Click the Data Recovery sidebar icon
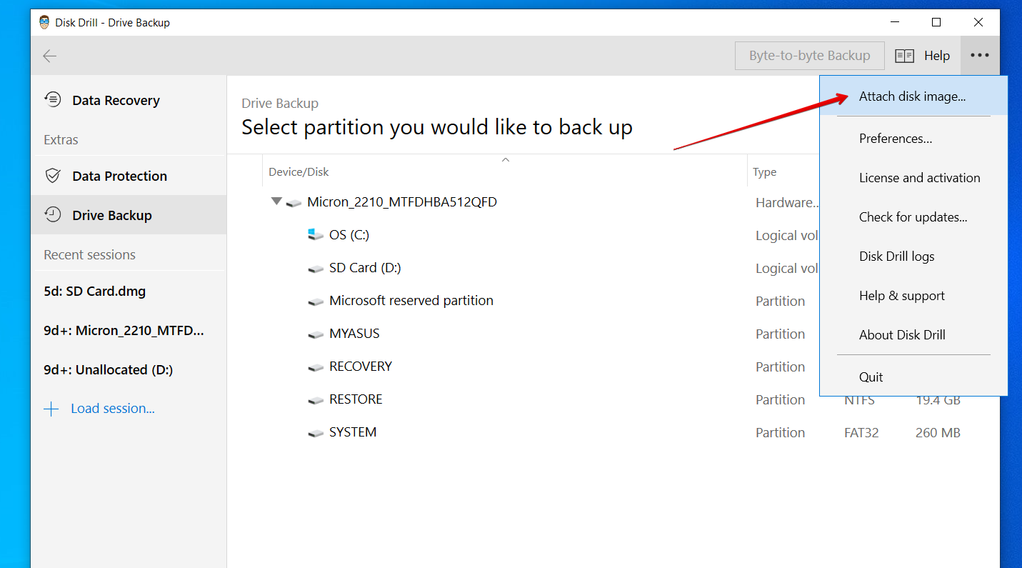This screenshot has width=1022, height=568. 53,99
